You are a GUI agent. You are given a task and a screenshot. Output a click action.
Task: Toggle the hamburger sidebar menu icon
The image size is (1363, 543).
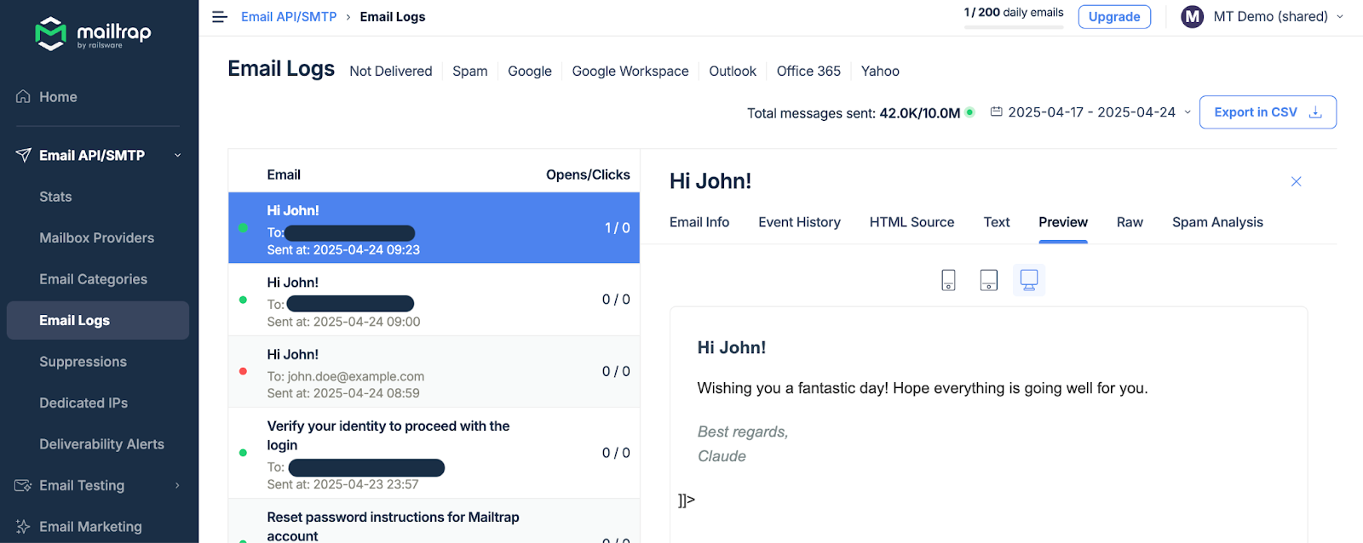[220, 17]
